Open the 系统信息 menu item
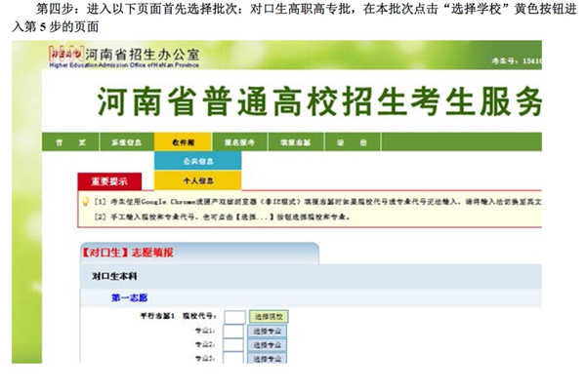The width and height of the screenshot is (586, 392). (127, 142)
